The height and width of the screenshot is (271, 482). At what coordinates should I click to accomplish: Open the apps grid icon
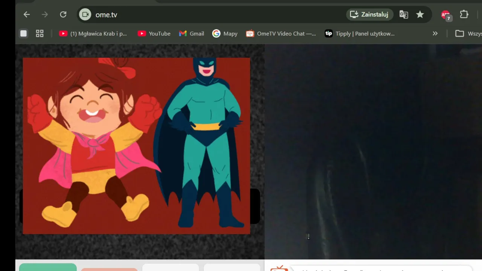coord(40,33)
